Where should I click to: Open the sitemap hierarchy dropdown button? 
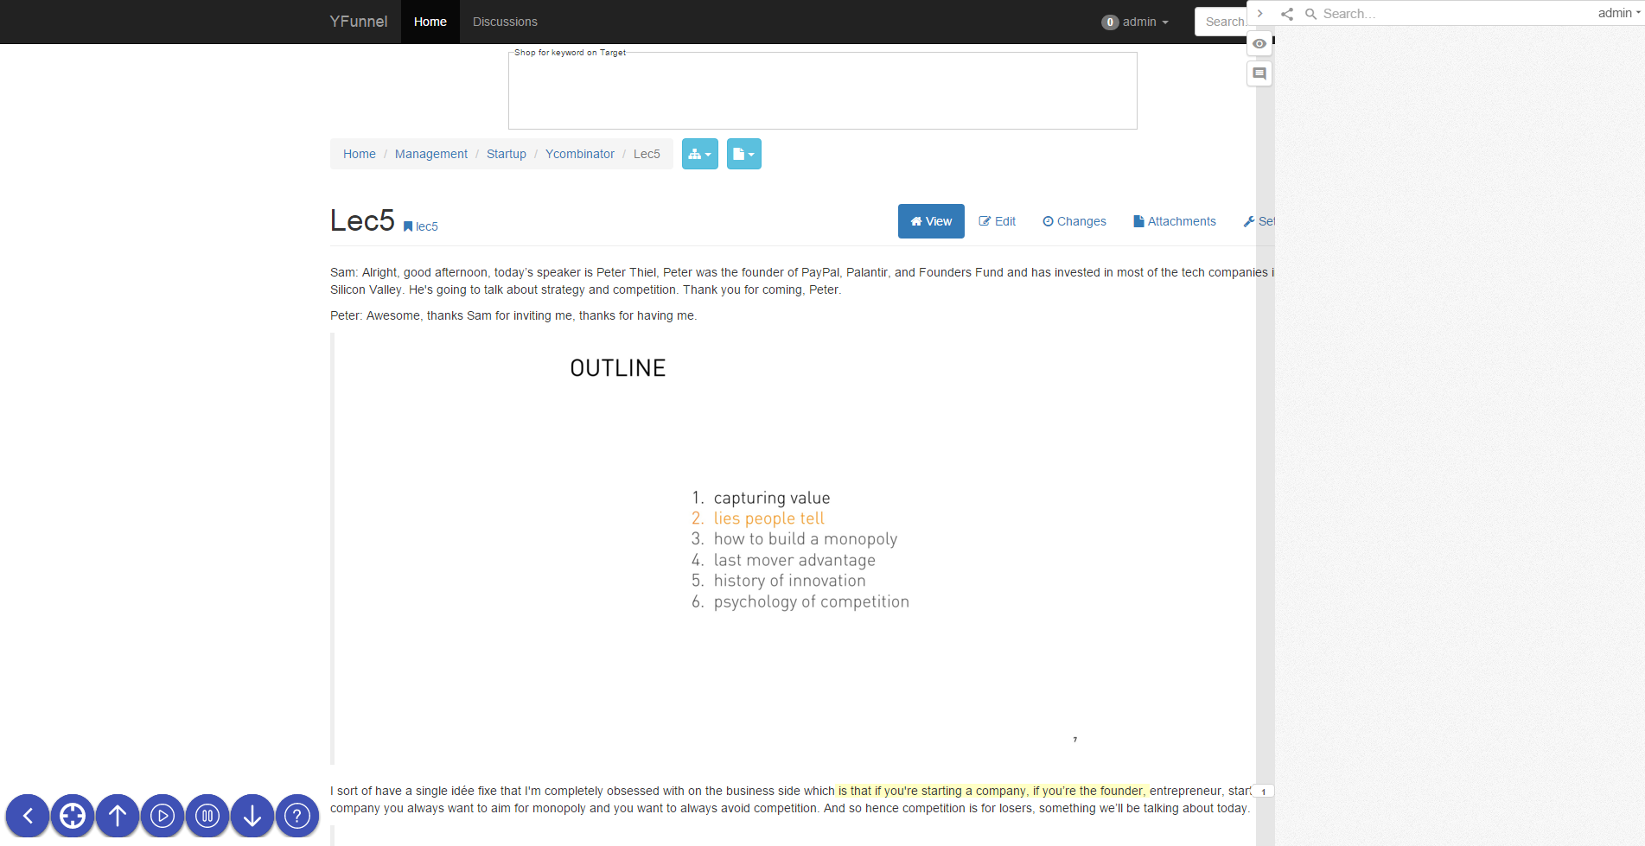coord(700,154)
